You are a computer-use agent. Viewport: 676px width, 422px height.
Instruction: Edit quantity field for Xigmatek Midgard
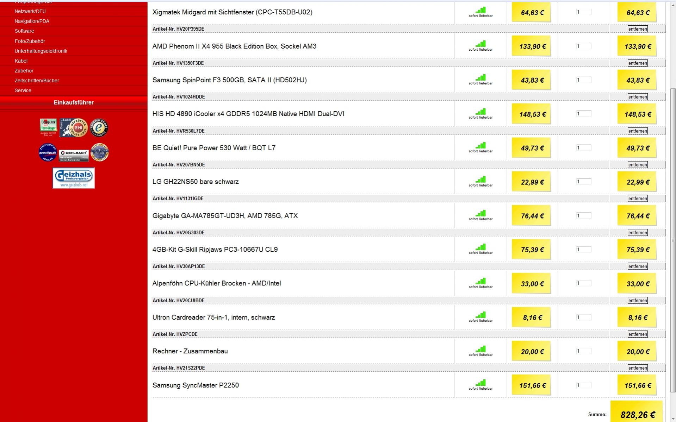(584, 12)
